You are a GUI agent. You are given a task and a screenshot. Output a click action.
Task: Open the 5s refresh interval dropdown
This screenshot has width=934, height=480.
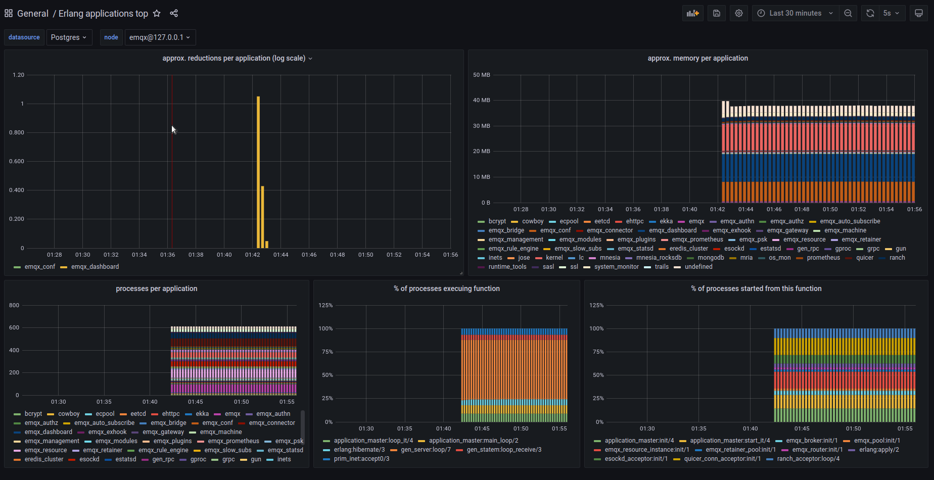pos(892,13)
